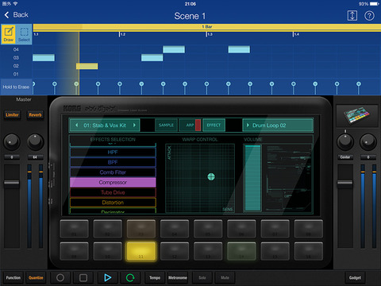Image resolution: width=381 pixels, height=286 pixels.
Task: Choose the Distortion effect
Action: click(x=113, y=203)
